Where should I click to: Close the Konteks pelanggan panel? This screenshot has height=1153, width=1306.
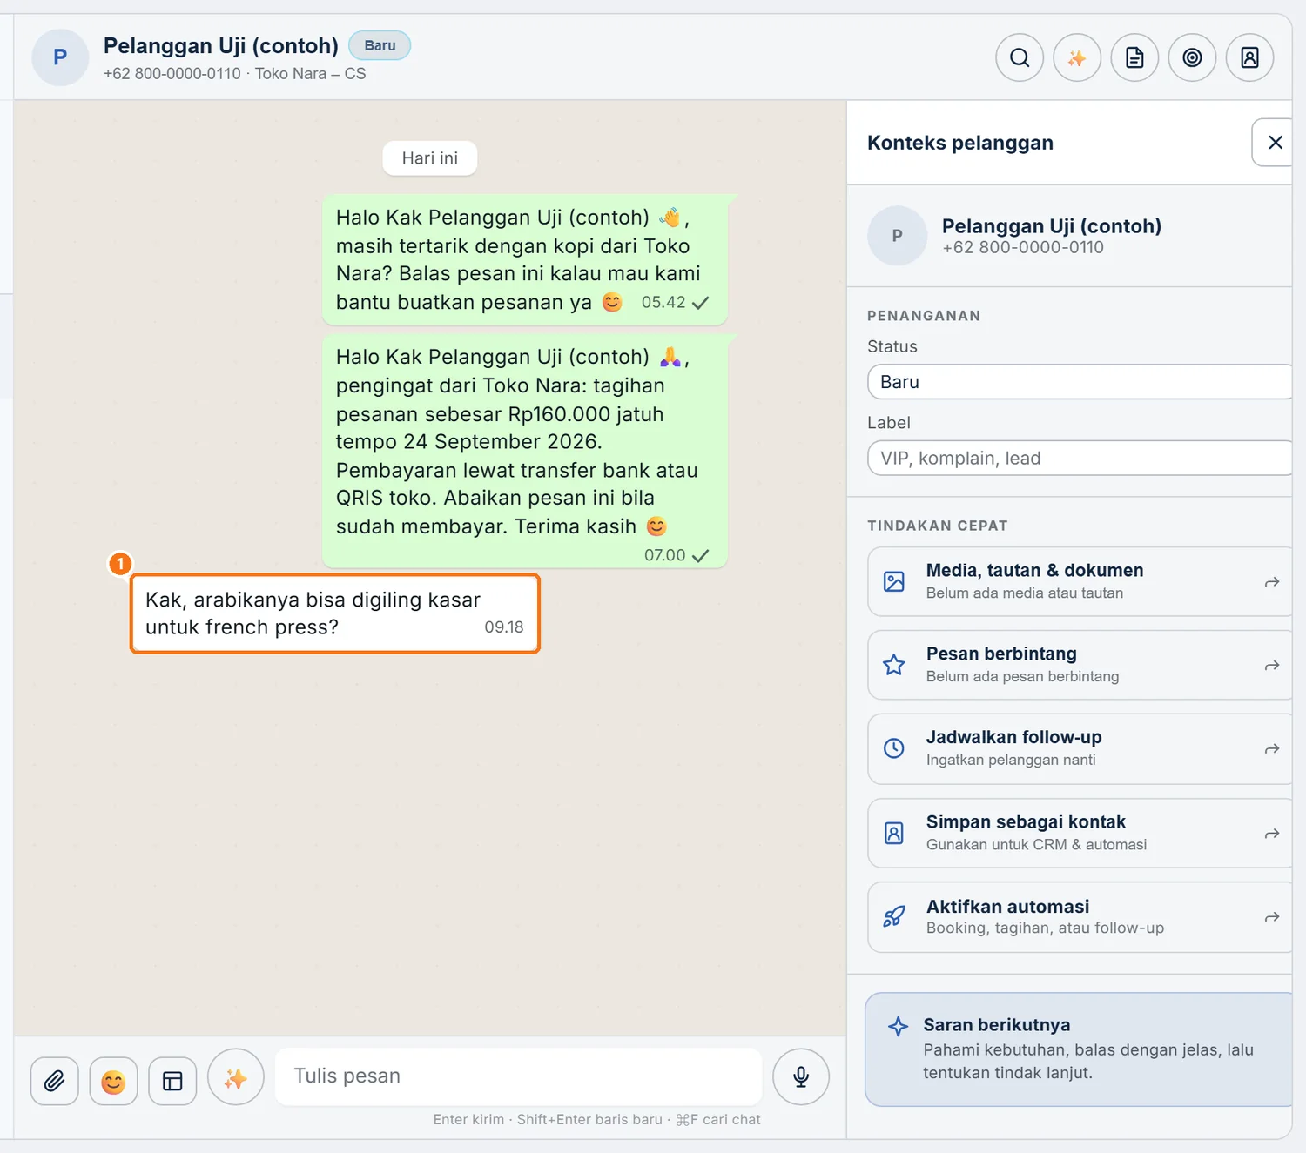(1275, 143)
